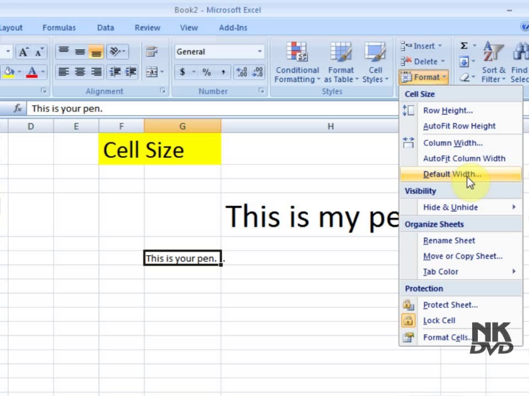Apply accounting dollar format
Screen dimensions: 529x396
182,71
